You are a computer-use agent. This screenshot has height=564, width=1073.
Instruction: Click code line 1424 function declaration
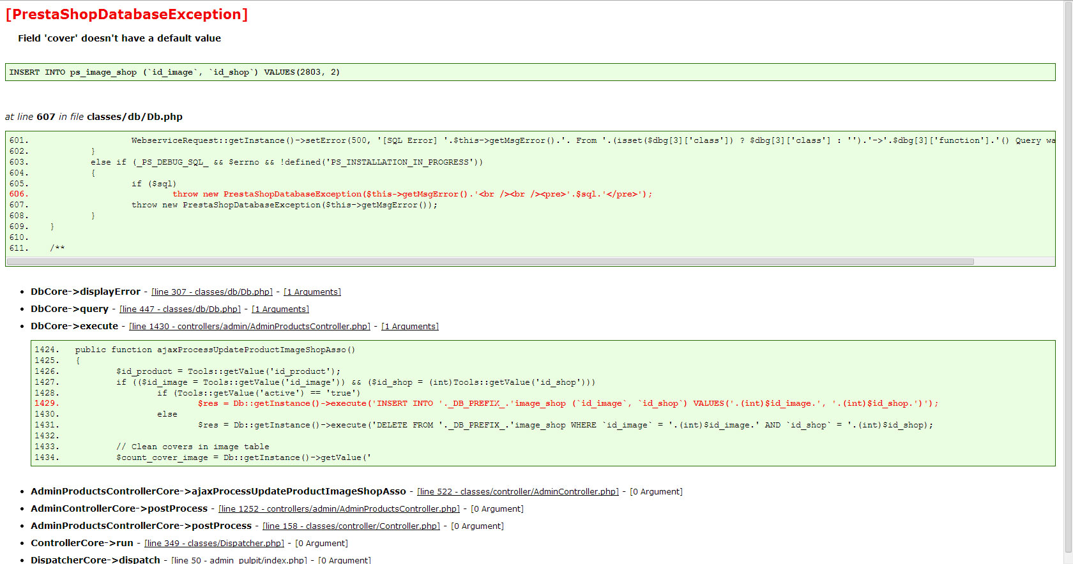click(215, 350)
